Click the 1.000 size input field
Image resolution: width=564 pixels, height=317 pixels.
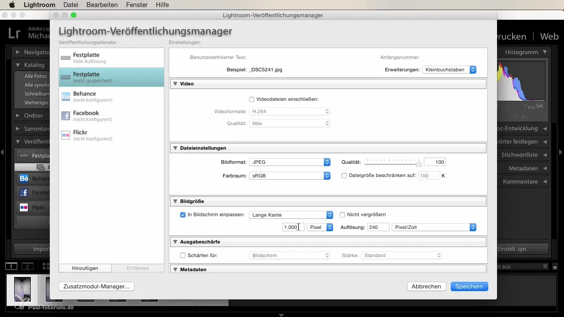293,227
